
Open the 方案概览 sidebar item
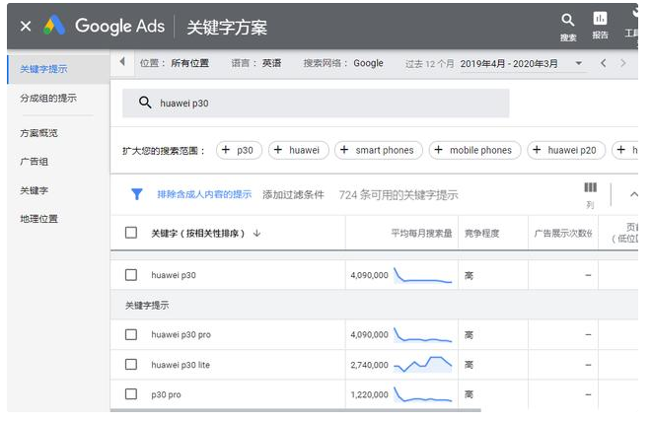coord(38,133)
